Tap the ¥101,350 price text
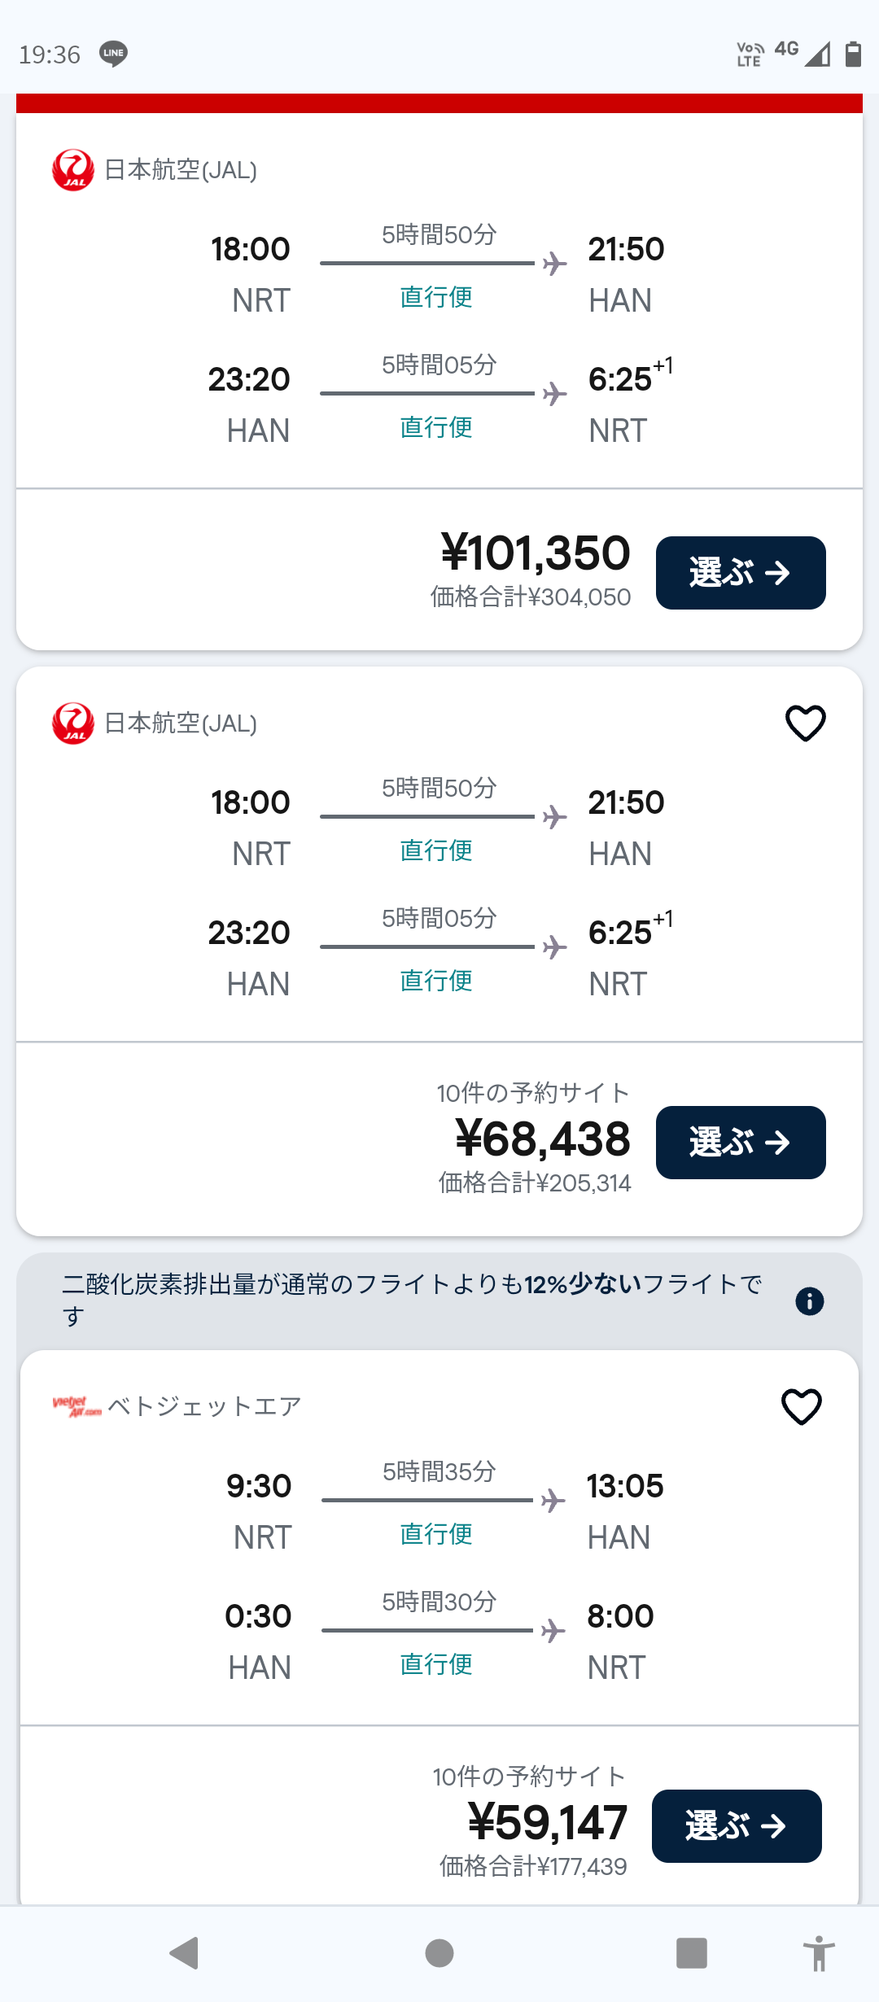The width and height of the screenshot is (879, 2002). 536,553
